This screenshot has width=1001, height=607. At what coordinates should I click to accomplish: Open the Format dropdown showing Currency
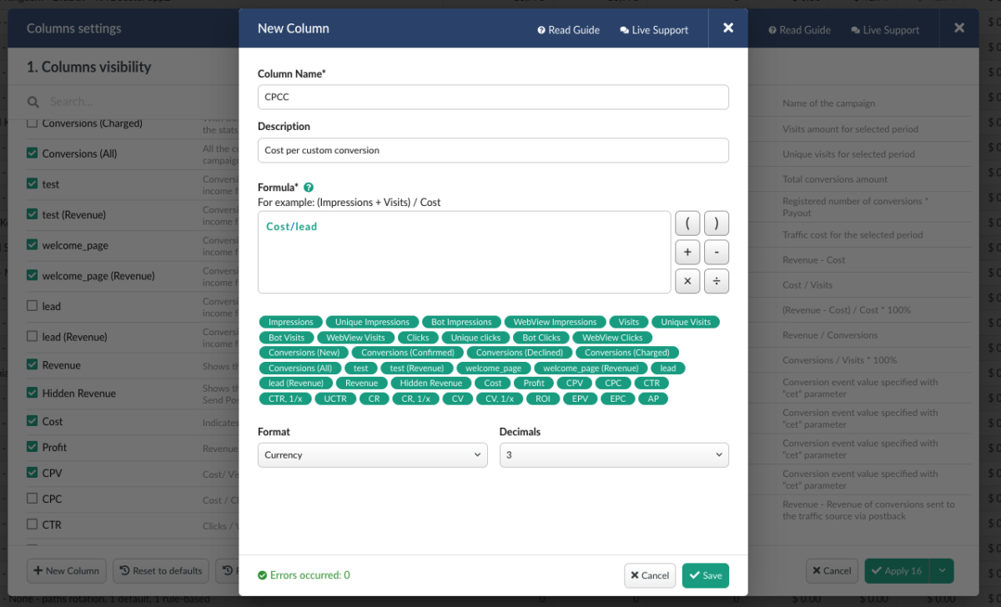tap(372, 454)
